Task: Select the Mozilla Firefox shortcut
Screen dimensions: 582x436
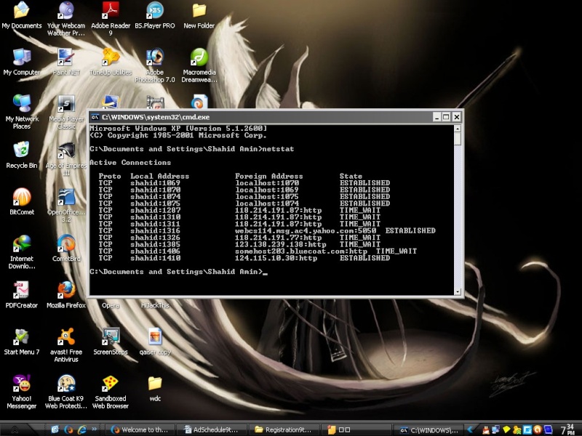Action: [66, 295]
